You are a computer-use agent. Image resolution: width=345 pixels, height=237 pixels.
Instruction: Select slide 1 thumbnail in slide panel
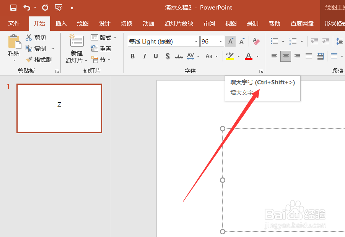(x=59, y=108)
